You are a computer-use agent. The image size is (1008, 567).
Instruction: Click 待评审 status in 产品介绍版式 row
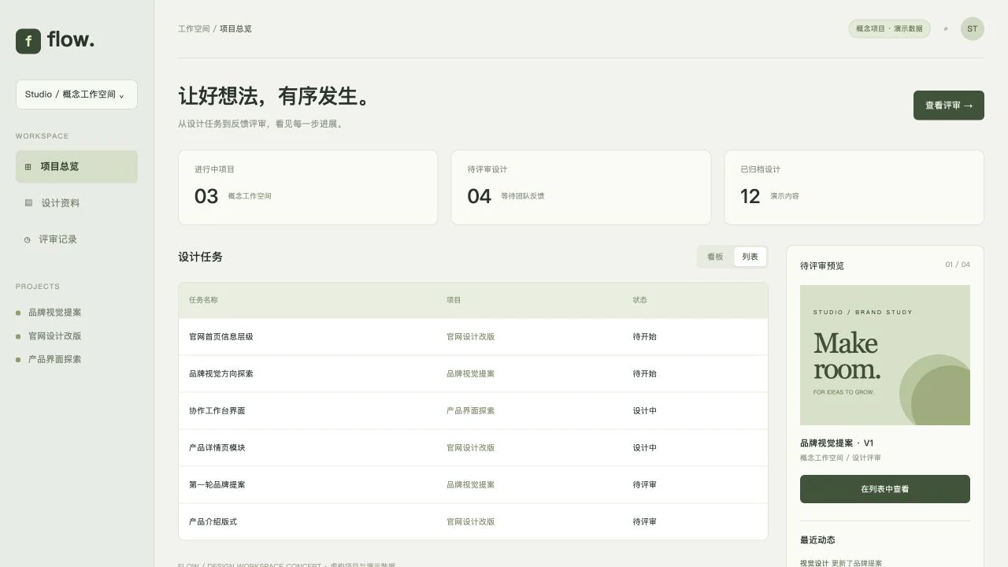coord(645,522)
